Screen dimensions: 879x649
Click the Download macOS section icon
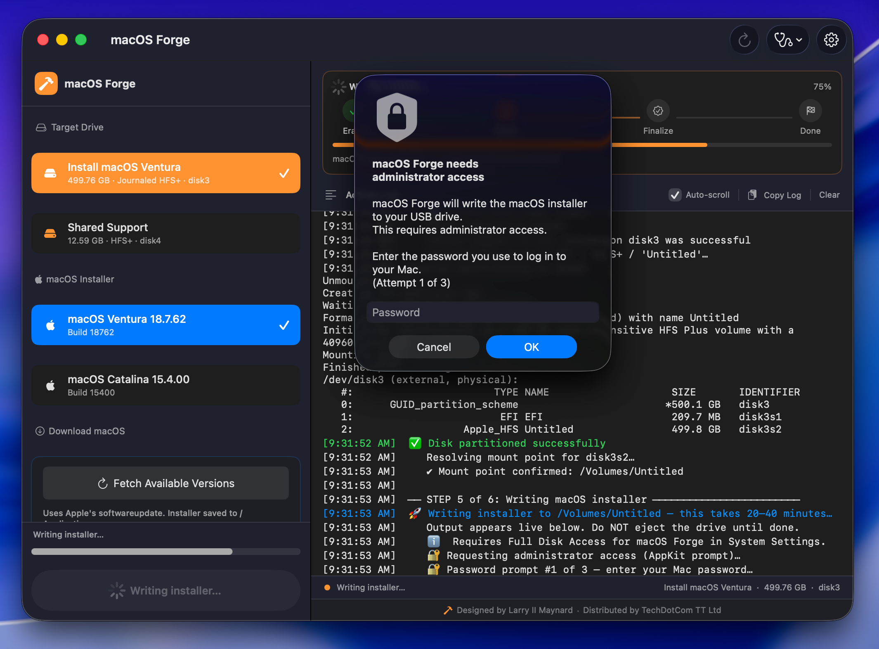click(x=40, y=431)
